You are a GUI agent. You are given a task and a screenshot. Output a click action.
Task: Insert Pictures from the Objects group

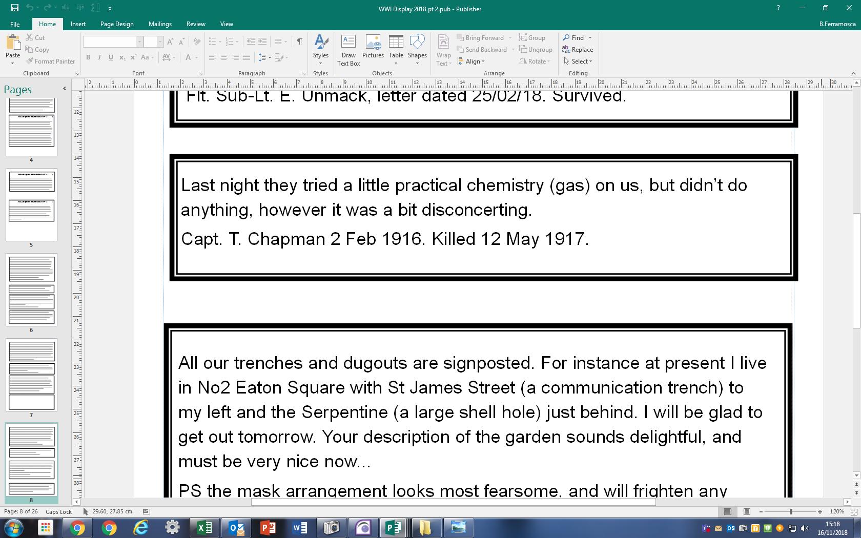(x=373, y=47)
